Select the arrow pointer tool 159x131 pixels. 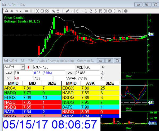click(54, 11)
